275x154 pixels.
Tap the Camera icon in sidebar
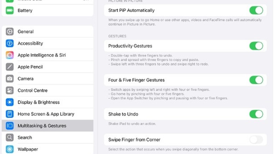pyautogui.click(x=10, y=79)
